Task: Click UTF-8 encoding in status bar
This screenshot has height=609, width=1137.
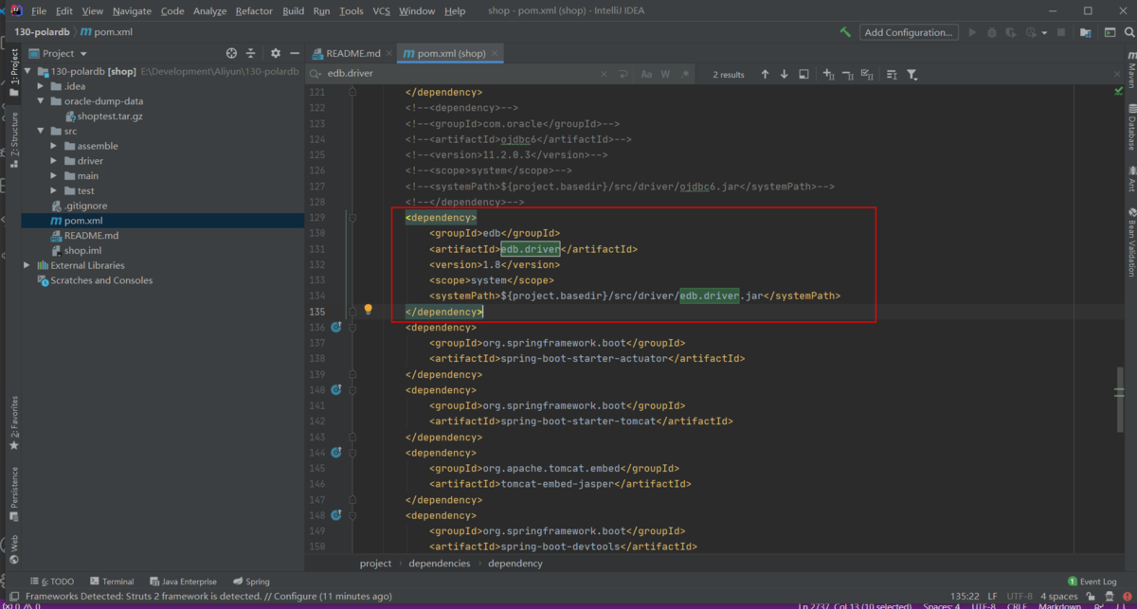Action: [x=1020, y=597]
